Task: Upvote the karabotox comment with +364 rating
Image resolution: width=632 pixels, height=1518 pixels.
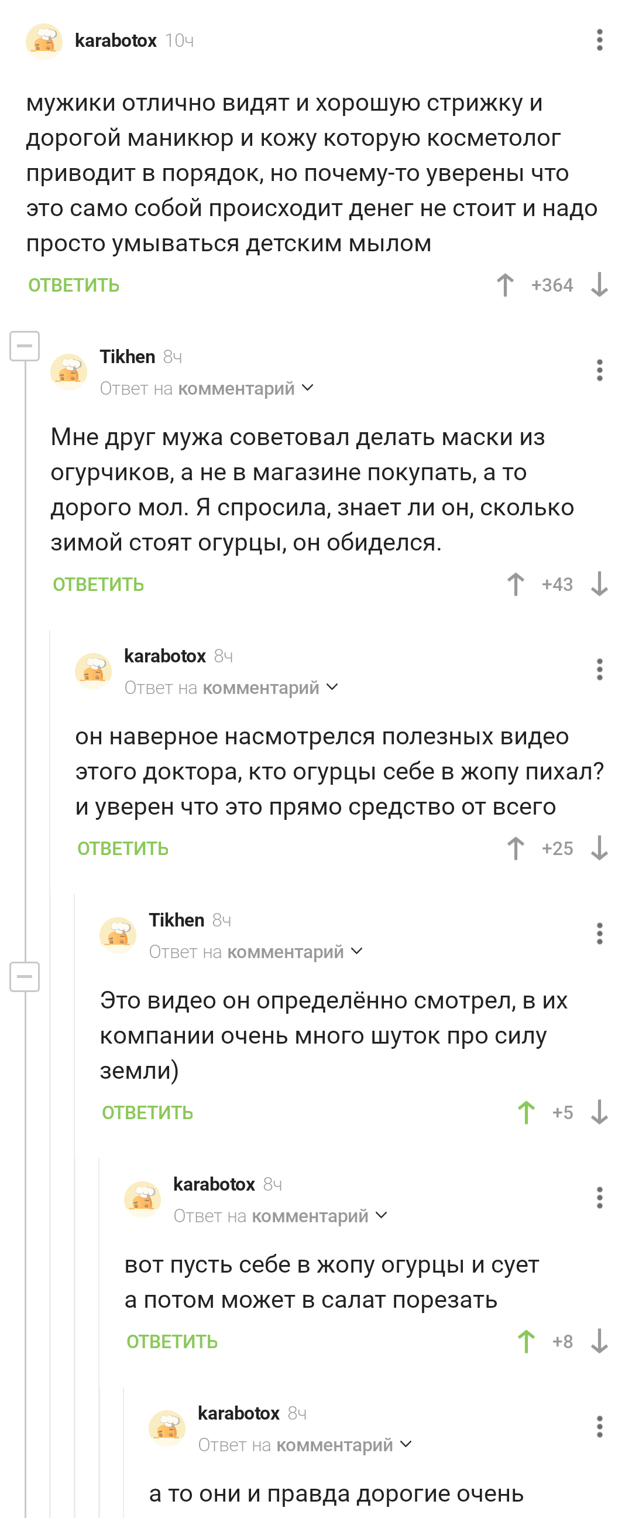Action: click(x=505, y=285)
